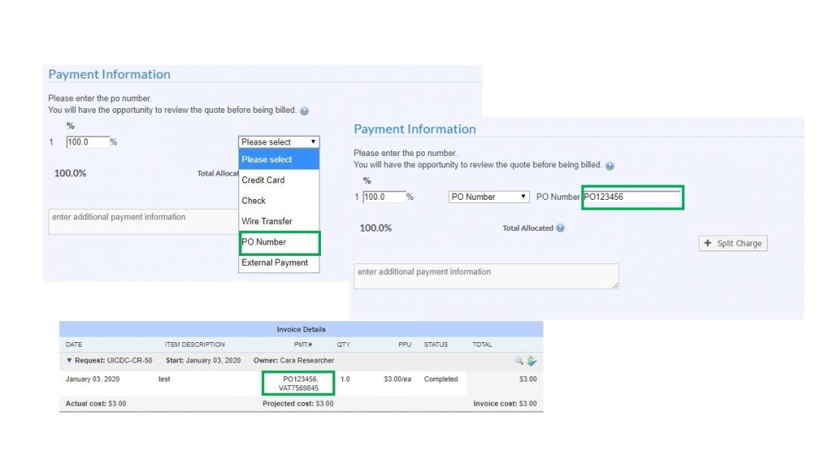Viewport: 825px width, 464px height.
Task: Click help icon next to Total Allocated
Action: [560, 228]
